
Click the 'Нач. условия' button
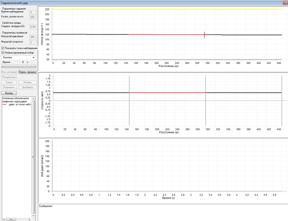pyautogui.click(x=9, y=72)
